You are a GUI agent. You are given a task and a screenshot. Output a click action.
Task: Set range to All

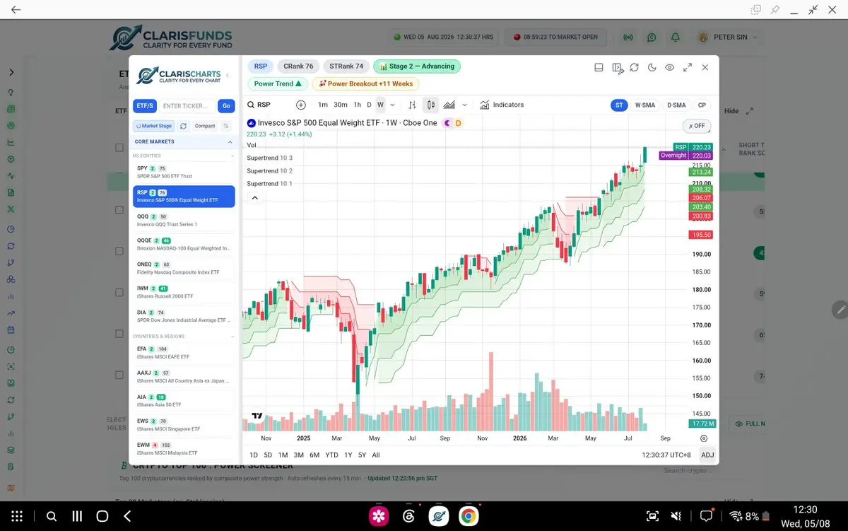click(x=376, y=455)
